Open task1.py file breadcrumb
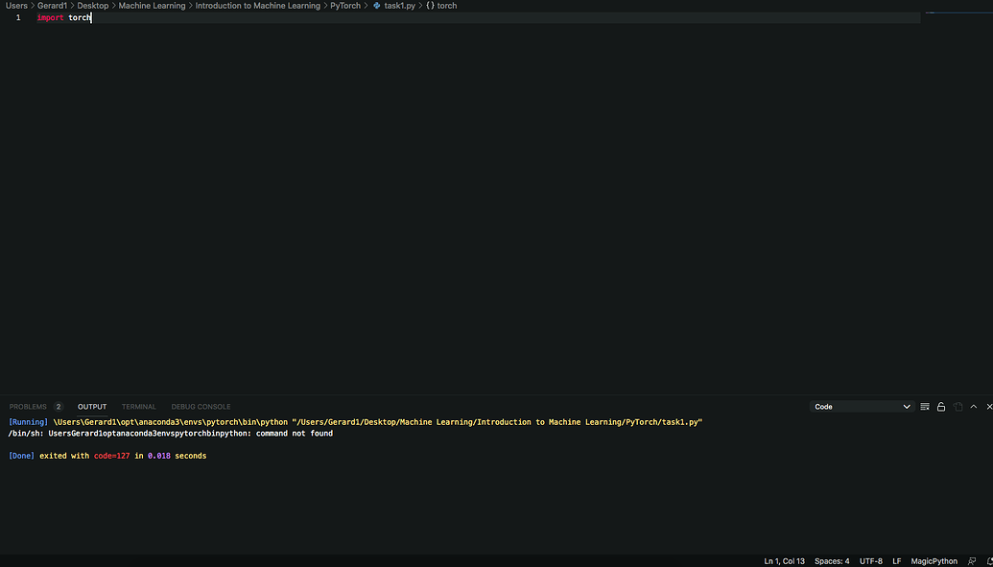The width and height of the screenshot is (993, 567). [x=400, y=6]
